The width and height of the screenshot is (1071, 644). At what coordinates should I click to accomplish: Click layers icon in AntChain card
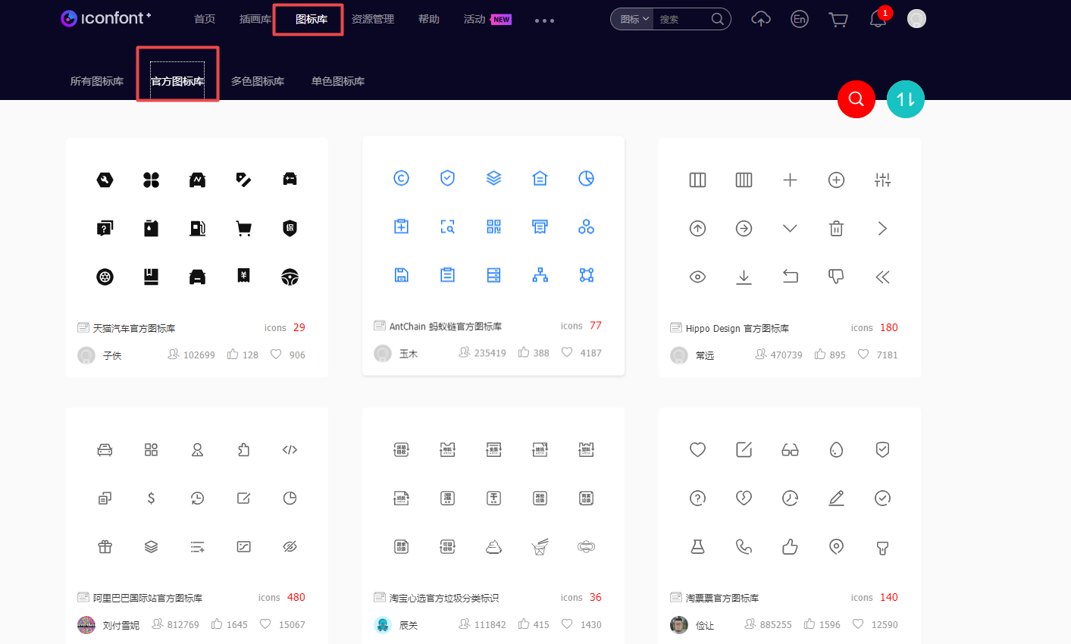[493, 178]
